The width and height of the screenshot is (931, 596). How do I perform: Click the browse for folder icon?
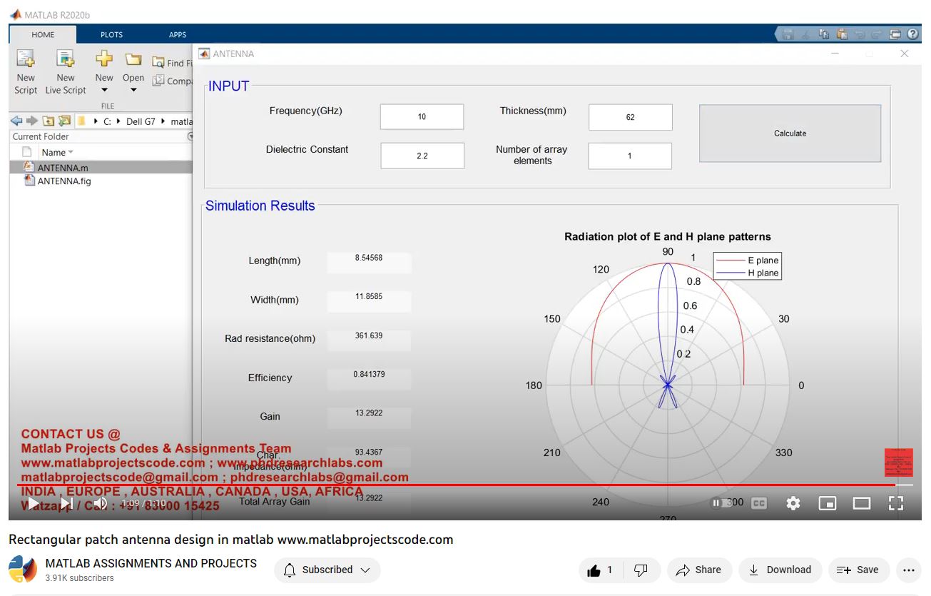tap(64, 121)
